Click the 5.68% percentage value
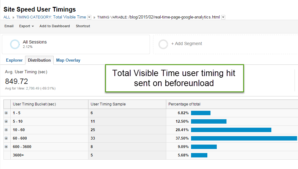Viewport: 298px width, 169px height. (x=183, y=155)
